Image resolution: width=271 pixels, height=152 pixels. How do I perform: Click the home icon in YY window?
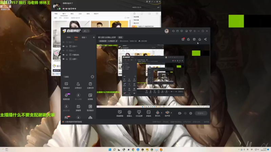(134, 14)
